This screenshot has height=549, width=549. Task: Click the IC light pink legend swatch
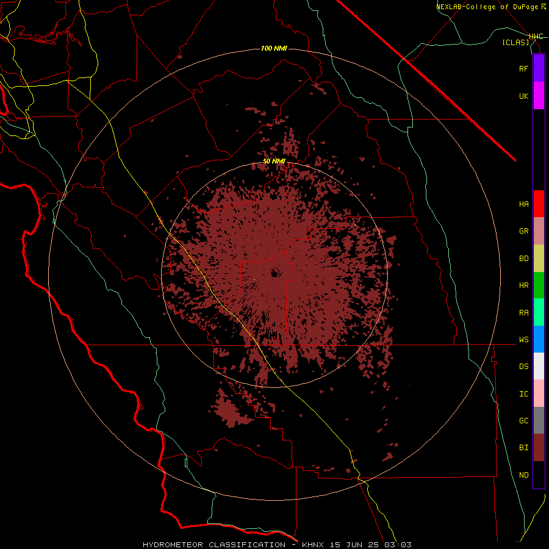tap(539, 393)
